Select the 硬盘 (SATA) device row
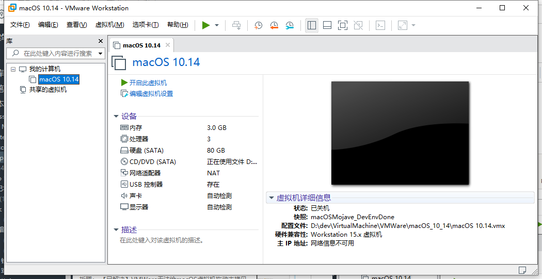Image resolution: width=542 pixels, height=279 pixels. 188,151
